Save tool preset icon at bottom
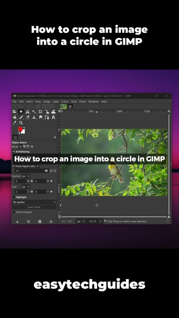Screen dimensions: 179x318 click(17, 222)
